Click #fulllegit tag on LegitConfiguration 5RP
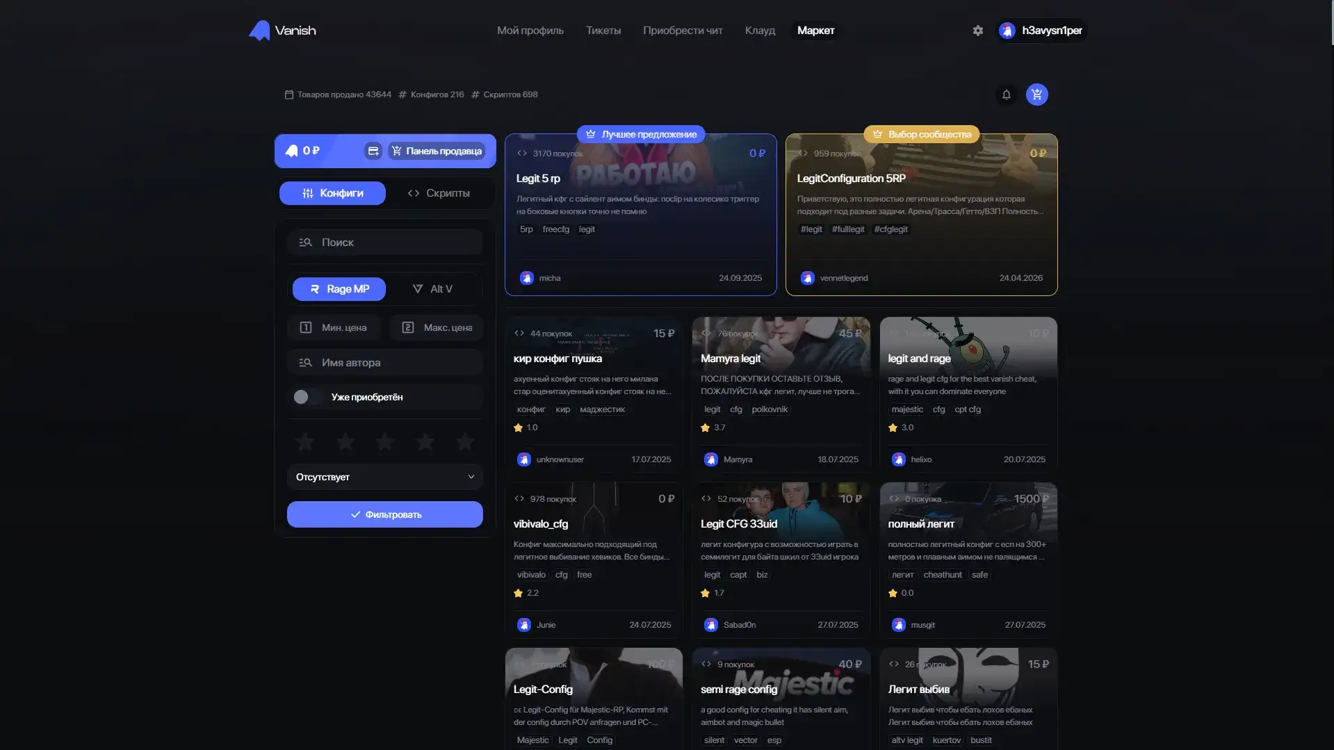The width and height of the screenshot is (1334, 750). [x=848, y=229]
